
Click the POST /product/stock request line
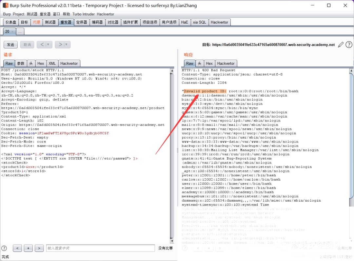32,70
